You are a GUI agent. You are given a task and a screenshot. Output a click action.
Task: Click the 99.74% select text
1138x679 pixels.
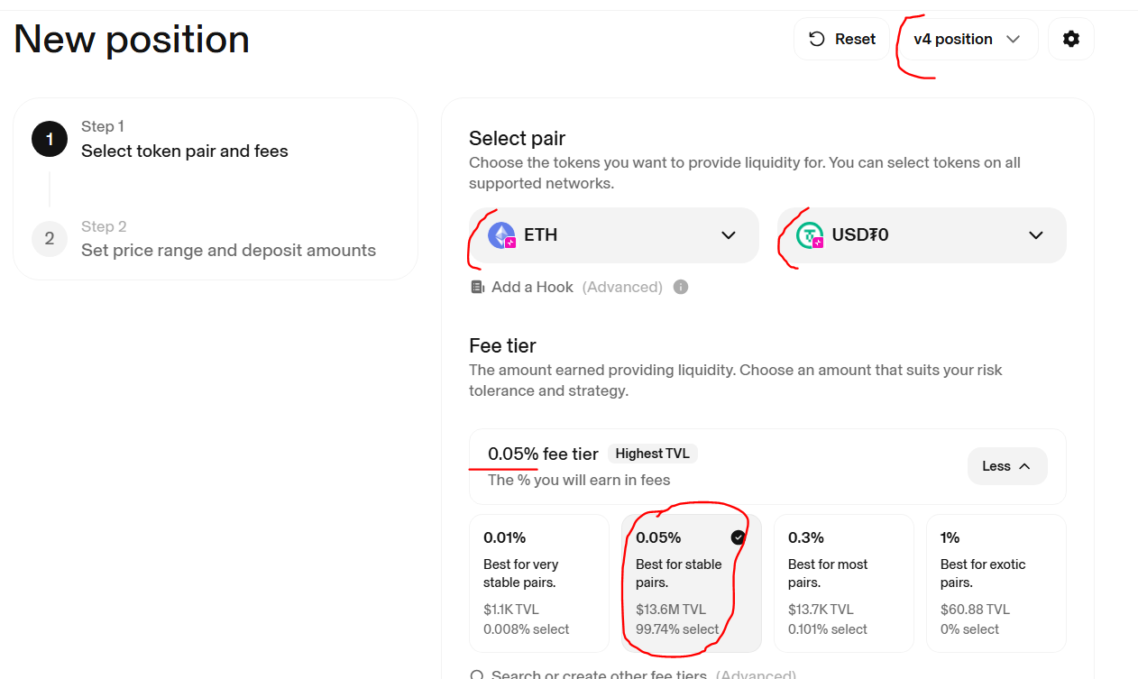677,629
